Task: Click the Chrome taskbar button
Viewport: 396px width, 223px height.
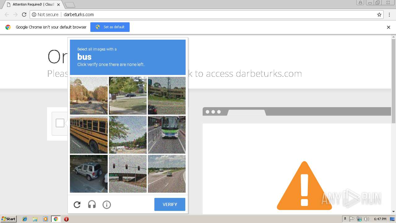Action: [x=56, y=219]
